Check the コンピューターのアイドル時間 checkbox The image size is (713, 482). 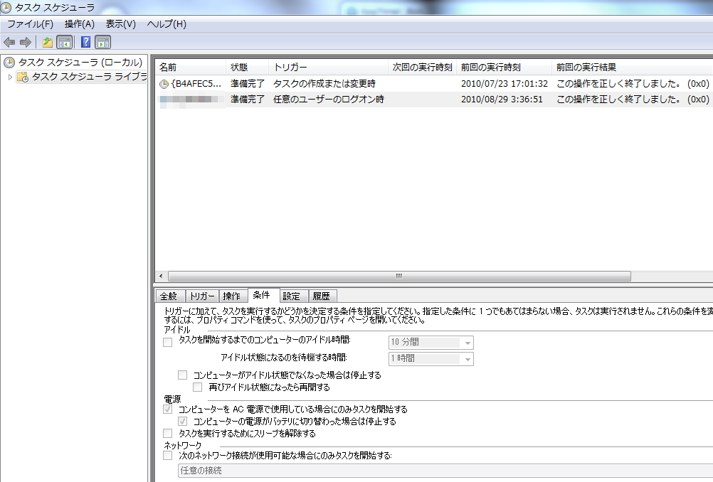click(x=168, y=342)
